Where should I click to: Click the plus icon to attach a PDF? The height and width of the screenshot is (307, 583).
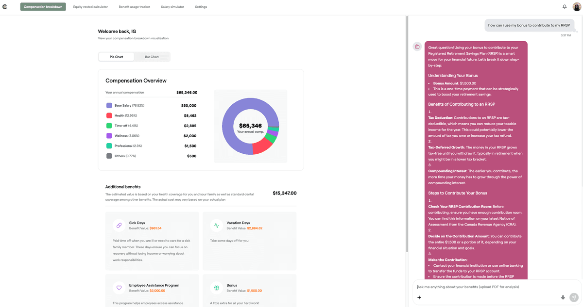point(418,296)
